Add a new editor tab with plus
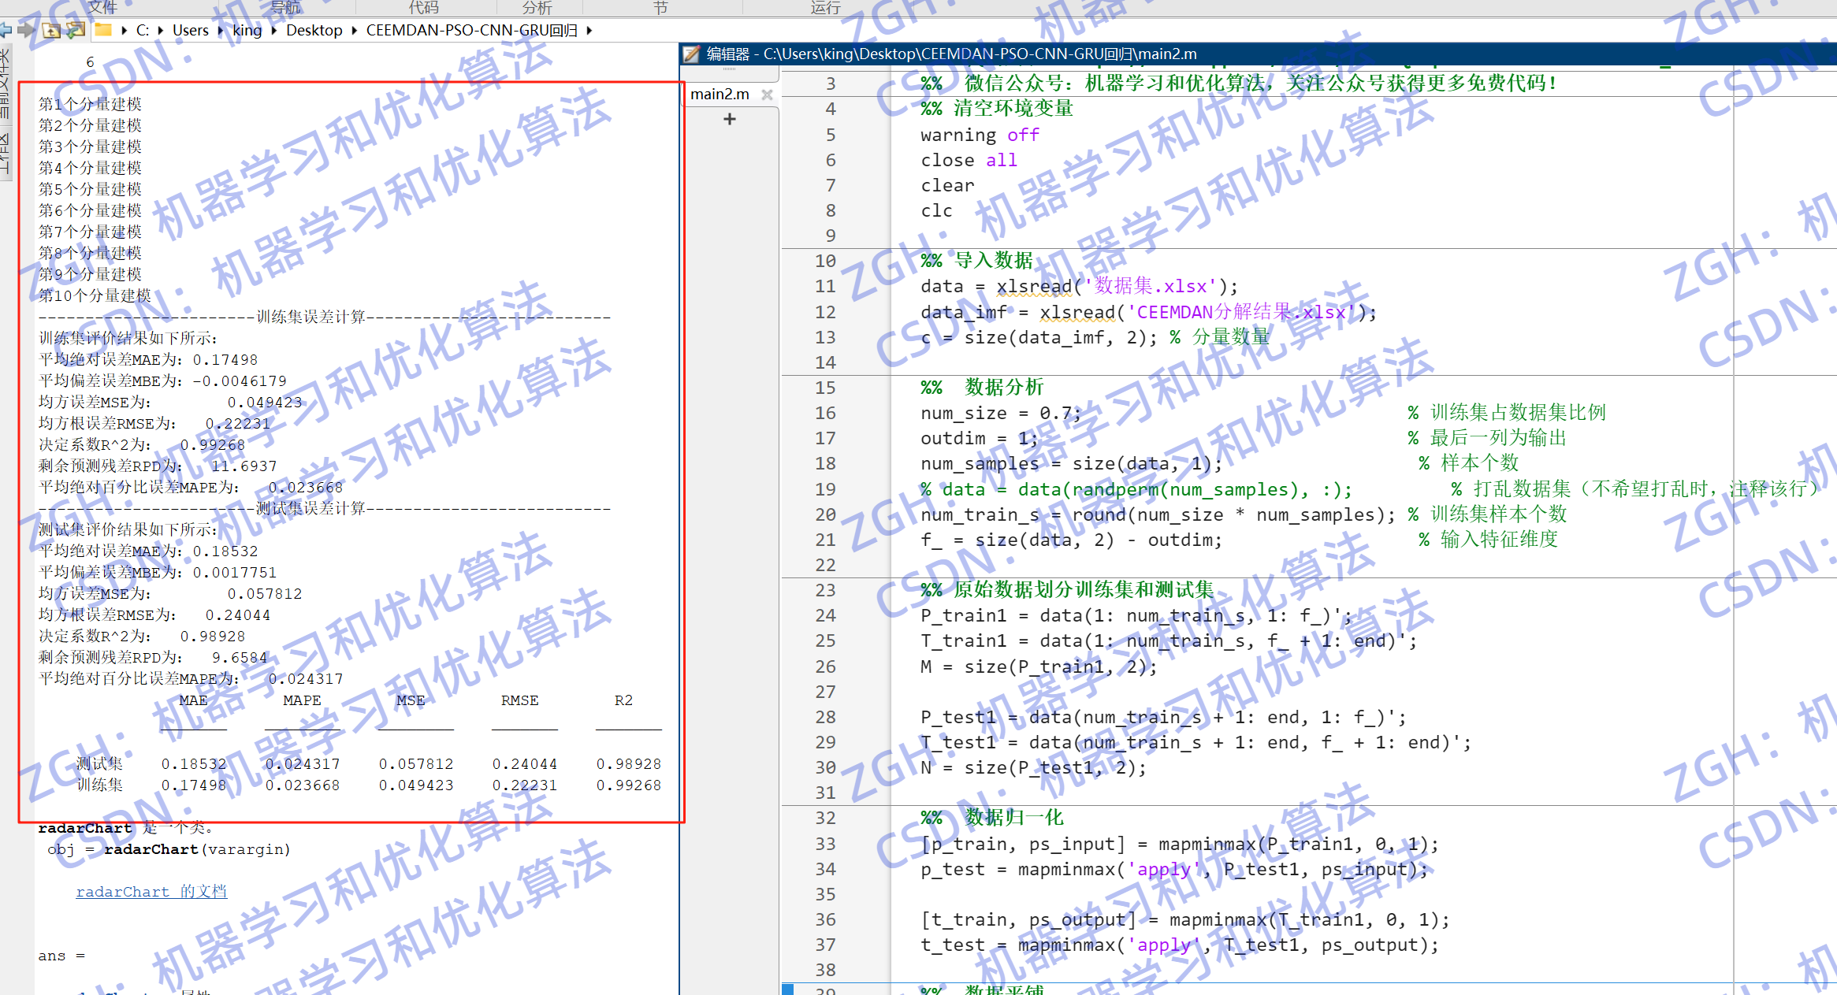The image size is (1837, 995). [730, 119]
